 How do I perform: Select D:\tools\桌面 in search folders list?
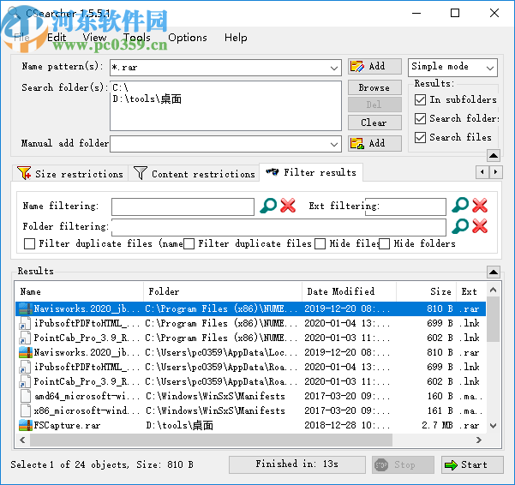click(x=147, y=99)
